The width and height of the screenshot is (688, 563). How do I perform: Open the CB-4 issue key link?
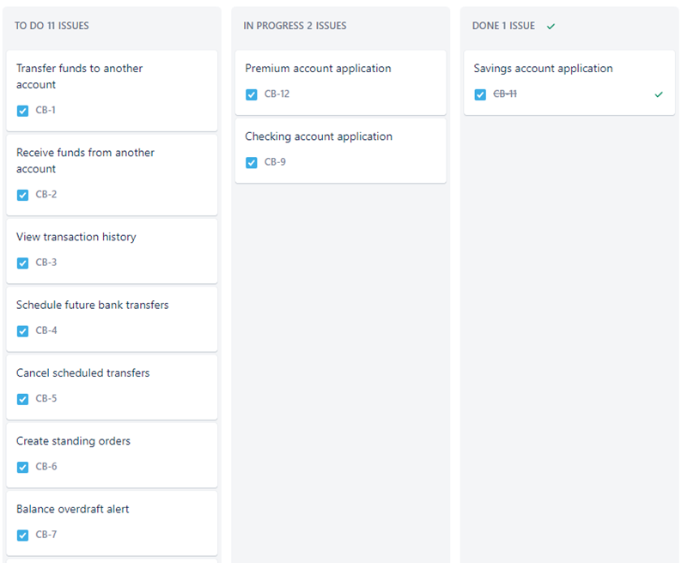tap(46, 330)
